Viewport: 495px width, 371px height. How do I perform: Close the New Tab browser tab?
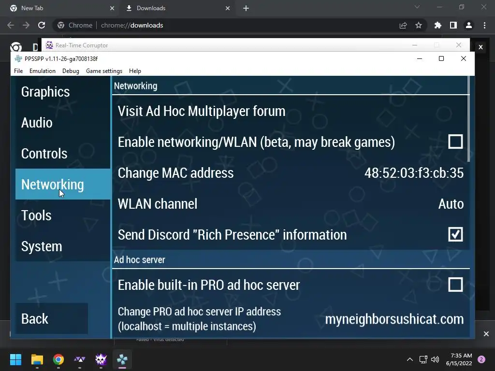pos(112,8)
